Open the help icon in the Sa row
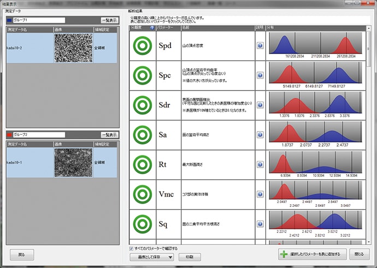377x268 pixels. (260, 134)
